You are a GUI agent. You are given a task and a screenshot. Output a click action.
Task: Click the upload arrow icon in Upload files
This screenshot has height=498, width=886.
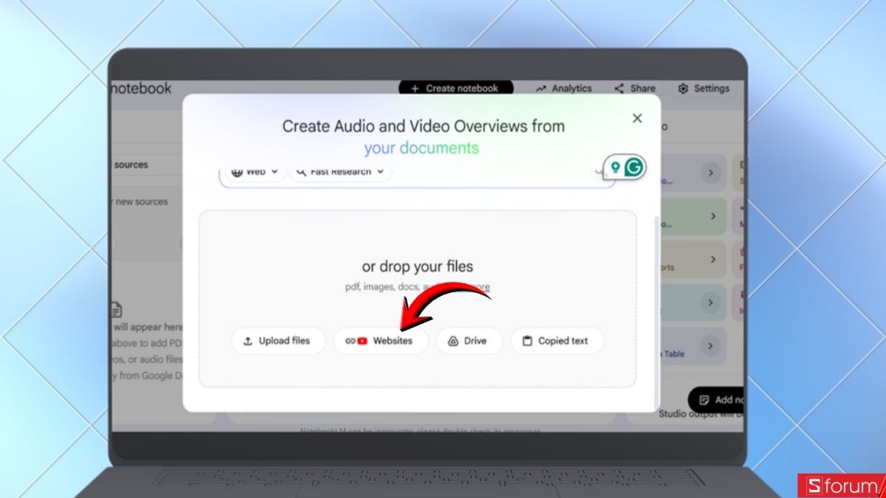(248, 341)
